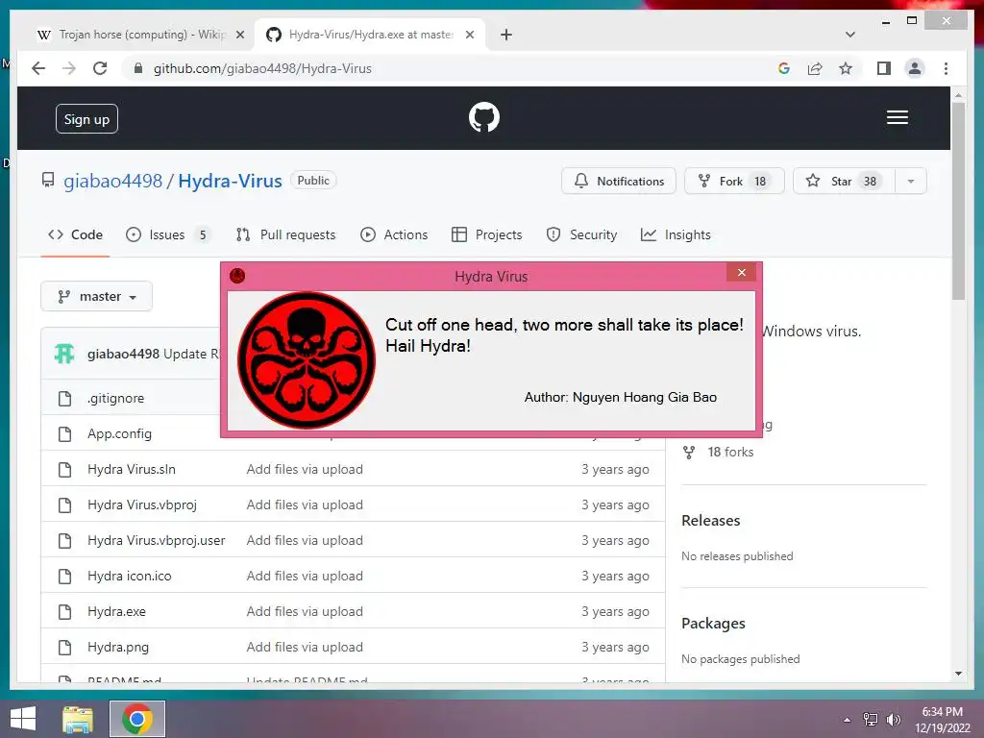Open the Hydra icon.ico file
984x738 pixels.
[x=130, y=577]
